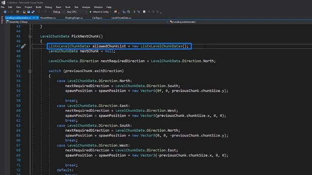Viewport: 312px width, 175px height.
Task: Collapse the switch block at line 52
Action: pos(30,71)
